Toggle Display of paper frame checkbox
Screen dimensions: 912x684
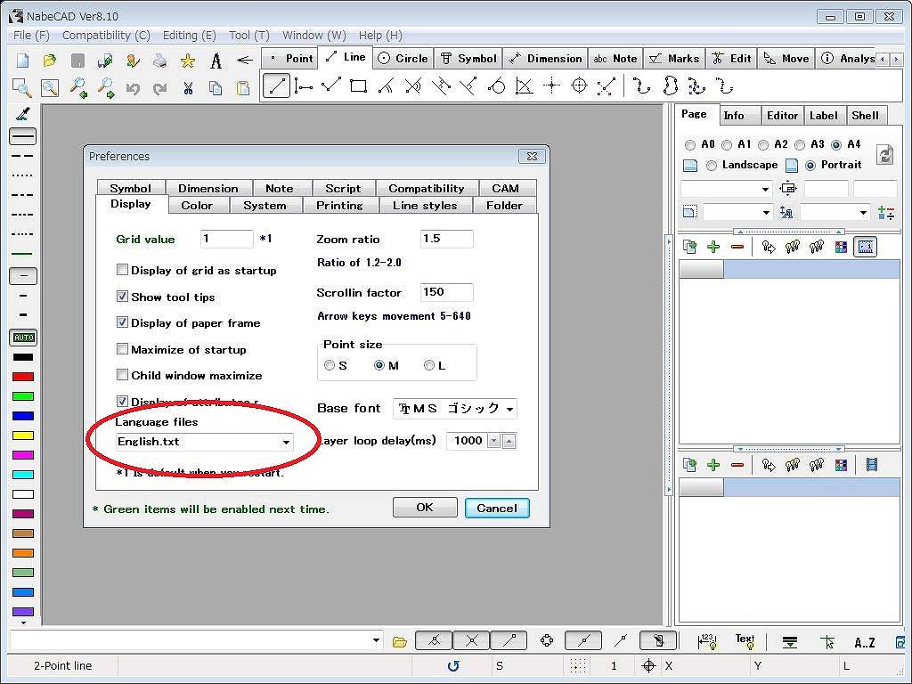[x=122, y=322]
